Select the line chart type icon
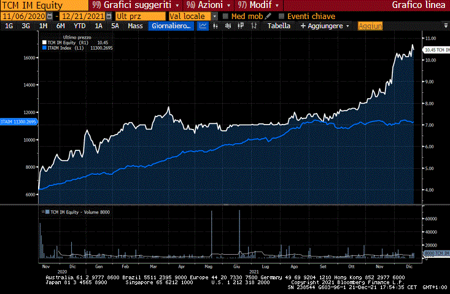Viewport: 450px width, 294px height. coord(203,26)
